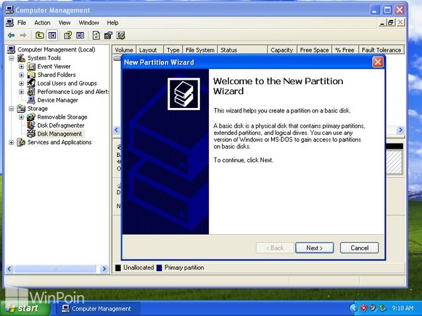This screenshot has width=422, height=316.
Task: Click the Services and Applications icon
Action: (21, 142)
